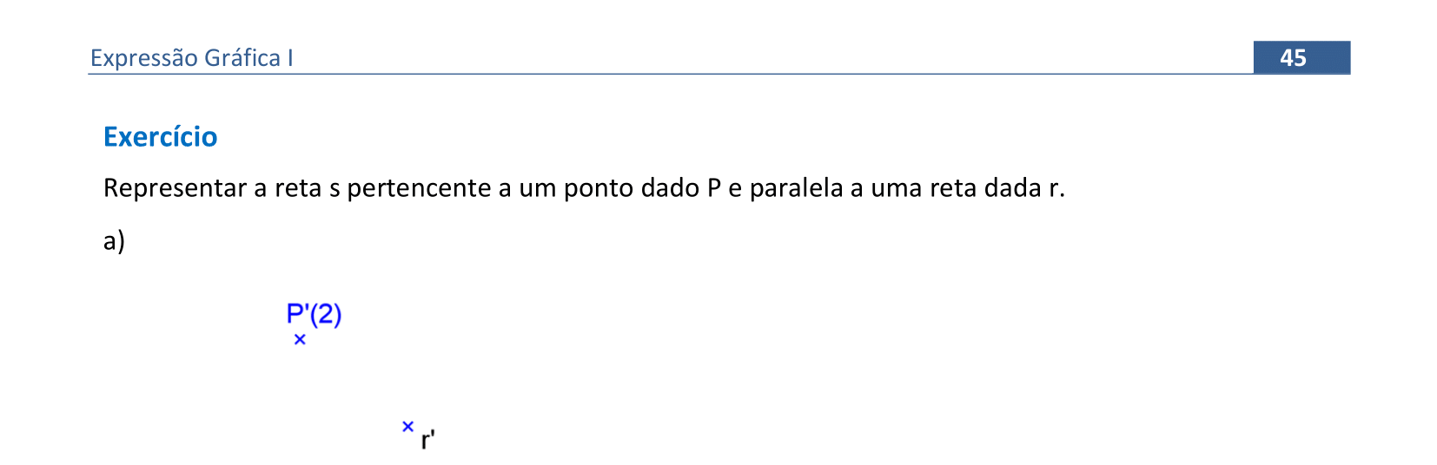Click the "a)" item label
Viewport: 1437px width, 465px height.
114,240
